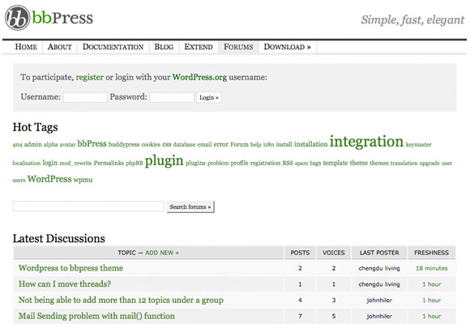
Task: Follow the register link
Action: click(90, 77)
